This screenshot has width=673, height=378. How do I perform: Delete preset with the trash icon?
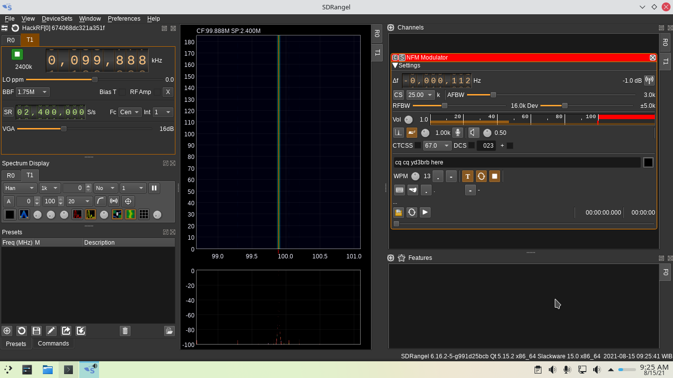point(125,331)
